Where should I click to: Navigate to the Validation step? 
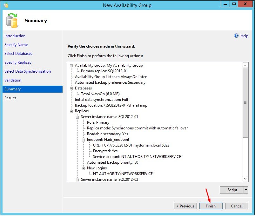click(13, 80)
